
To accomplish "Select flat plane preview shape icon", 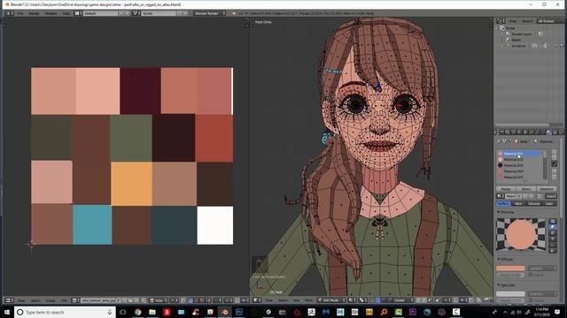I will pos(553,221).
